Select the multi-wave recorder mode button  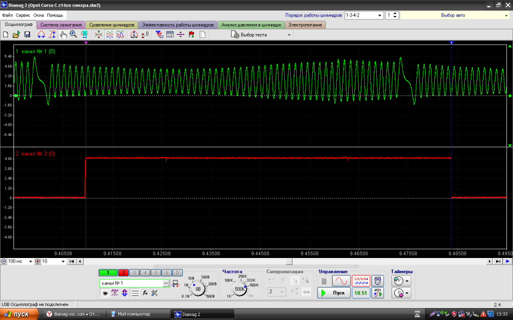point(361,281)
